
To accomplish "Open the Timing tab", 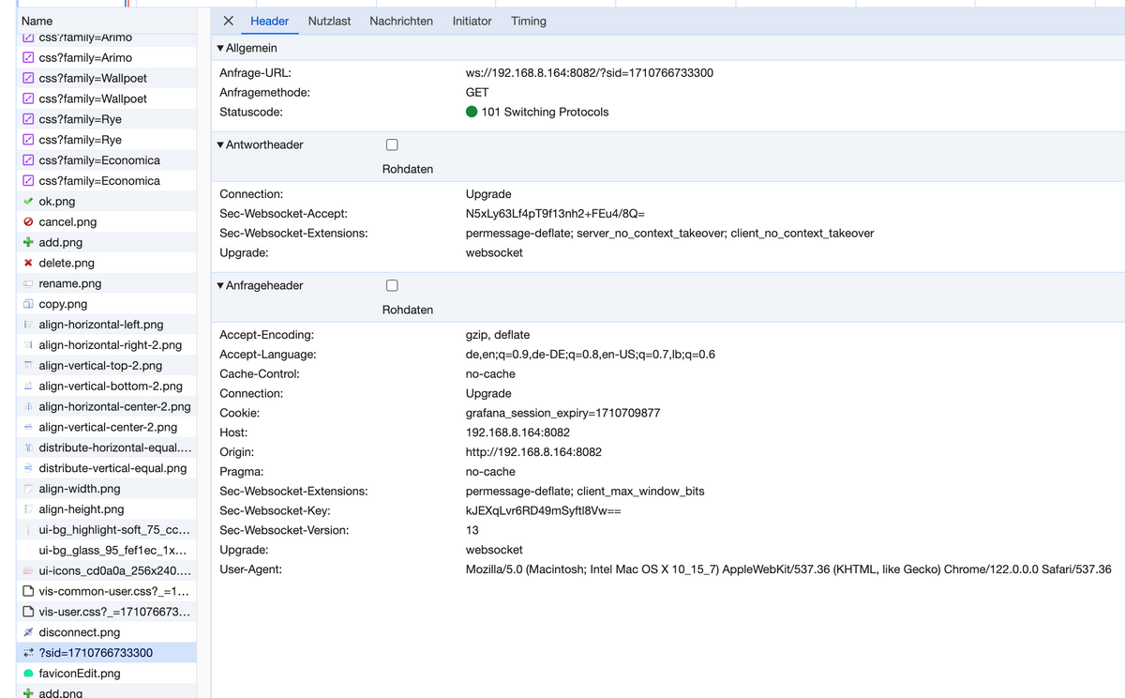I will [529, 21].
